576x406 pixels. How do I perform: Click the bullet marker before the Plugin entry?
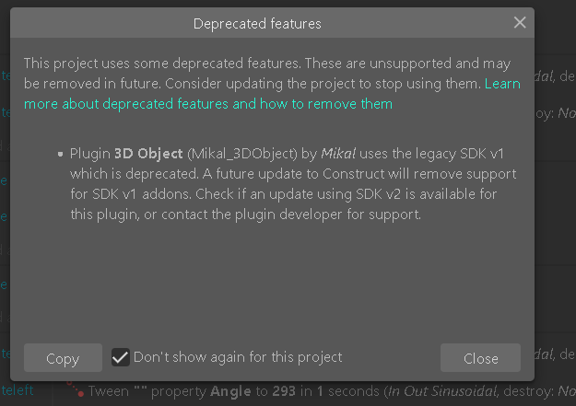click(x=60, y=154)
